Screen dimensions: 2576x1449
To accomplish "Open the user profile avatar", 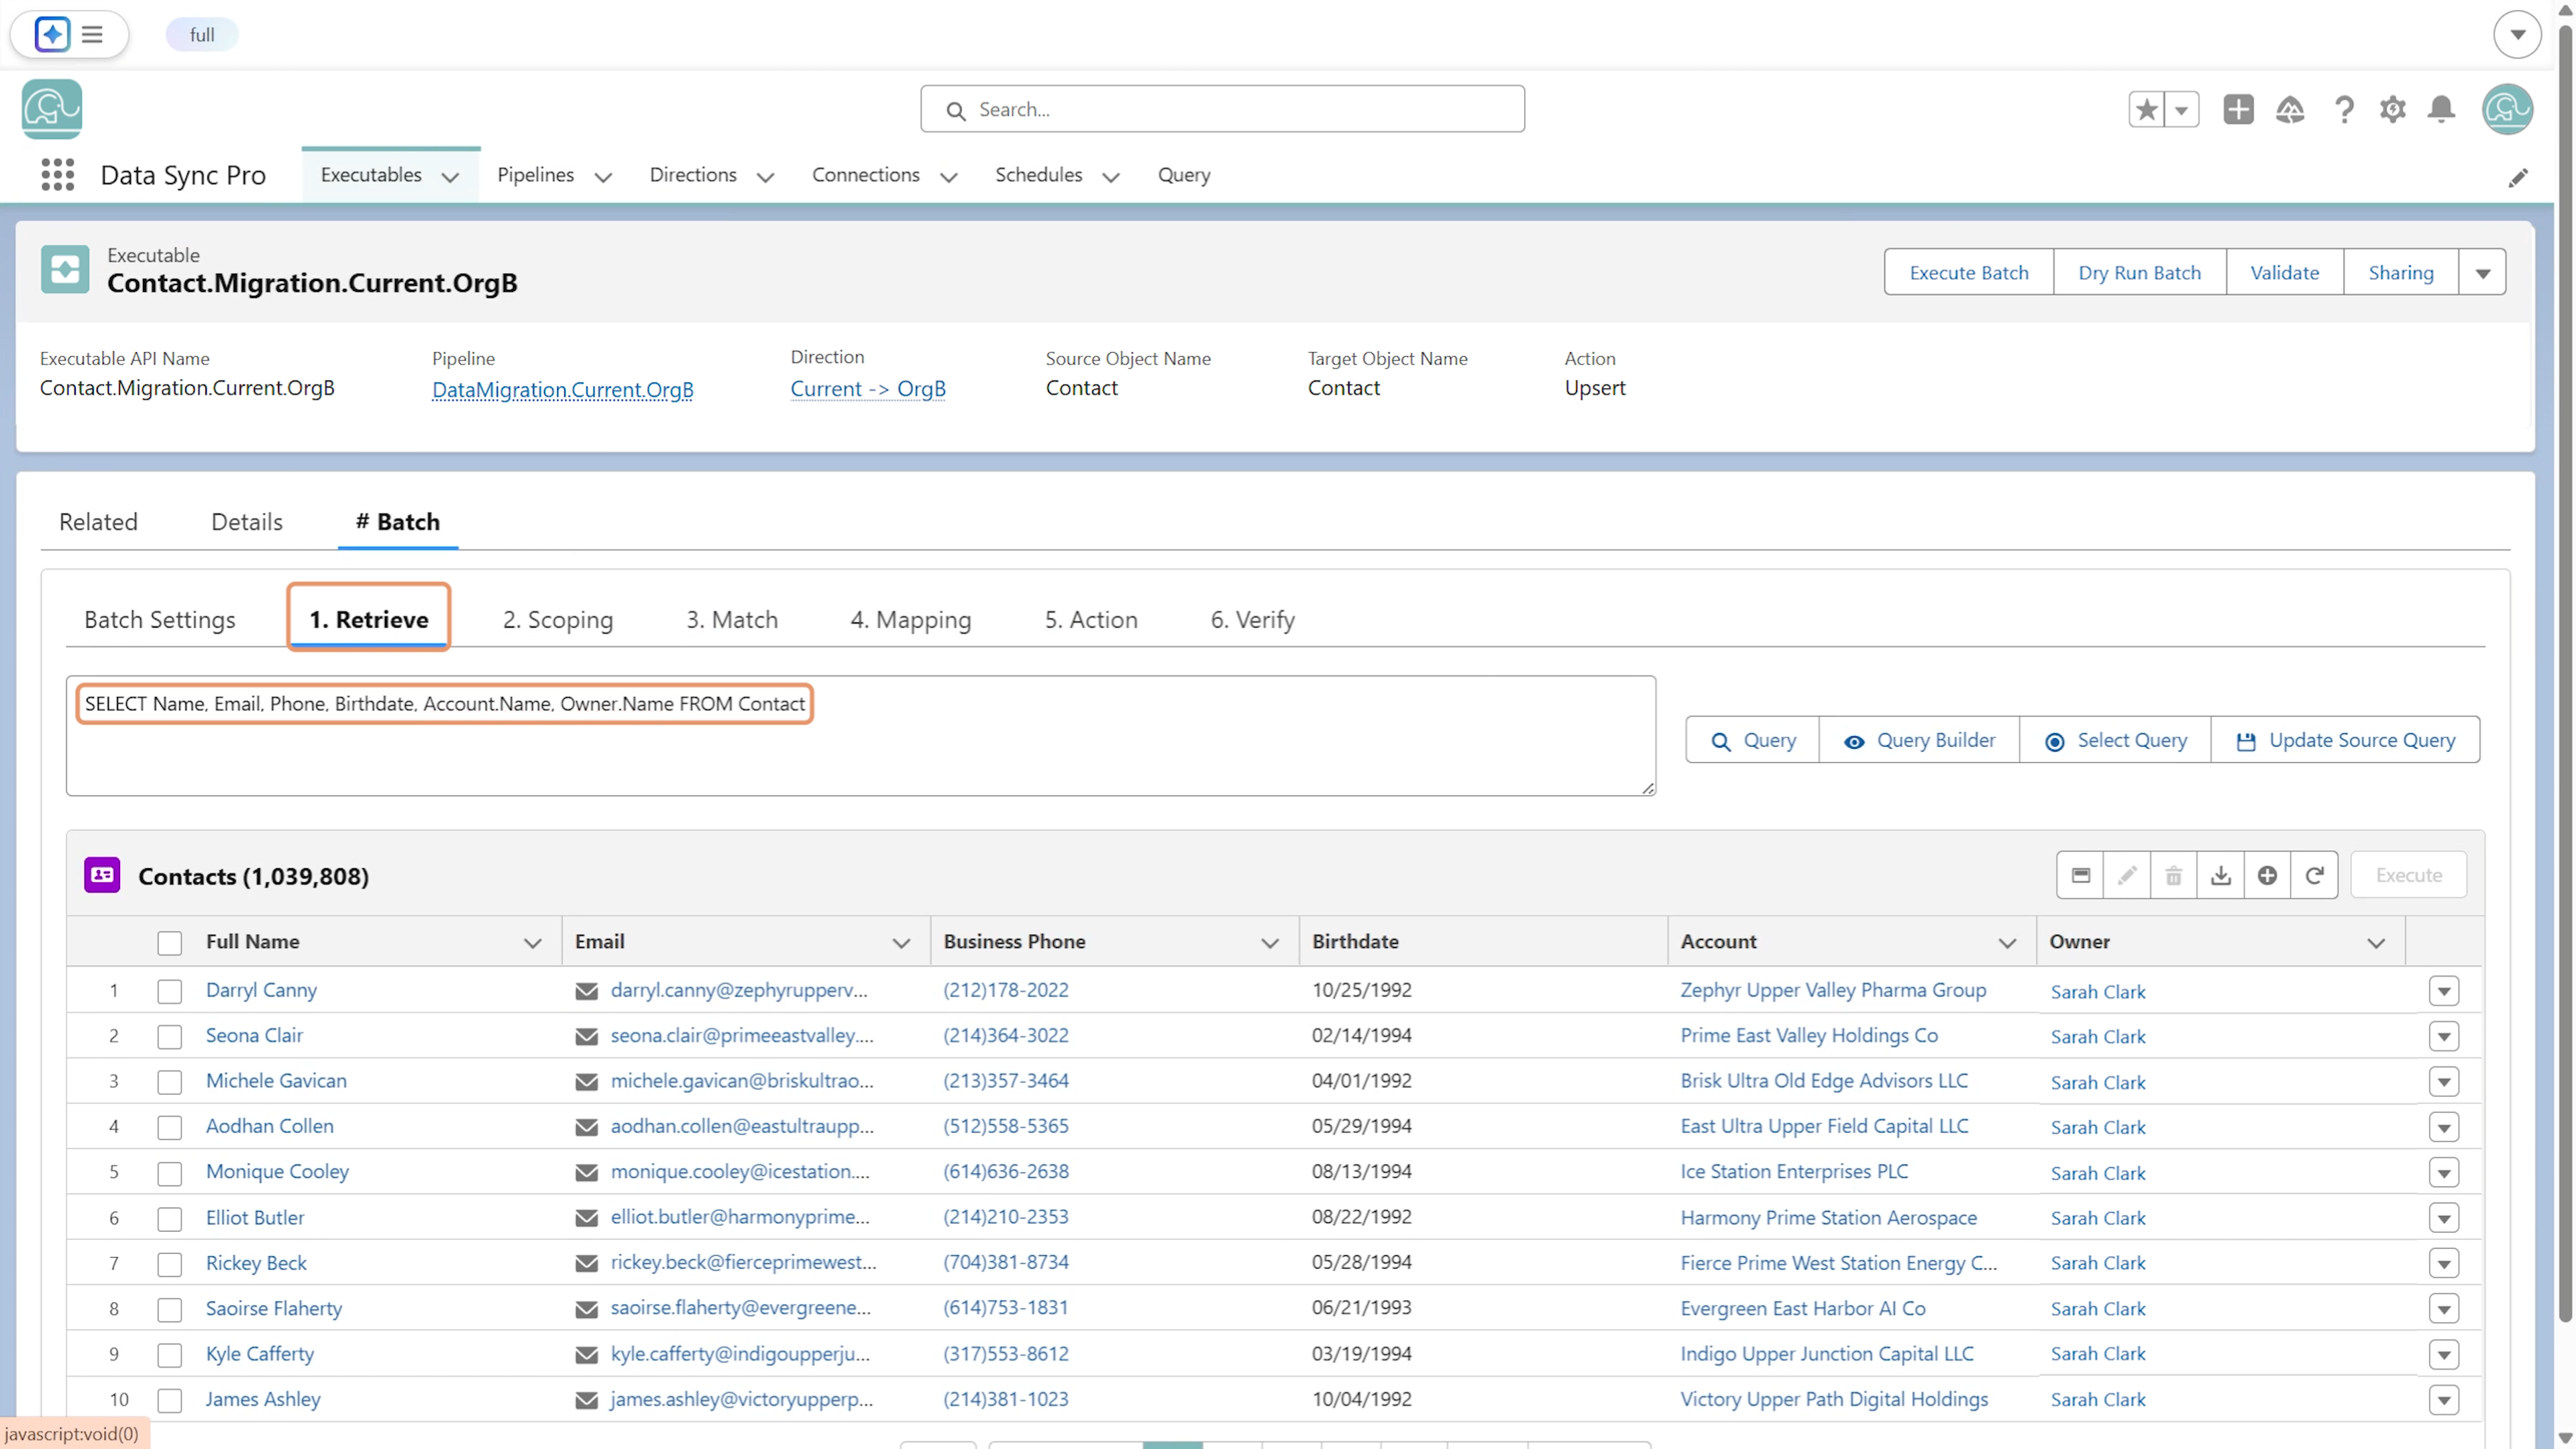I will click(2507, 109).
